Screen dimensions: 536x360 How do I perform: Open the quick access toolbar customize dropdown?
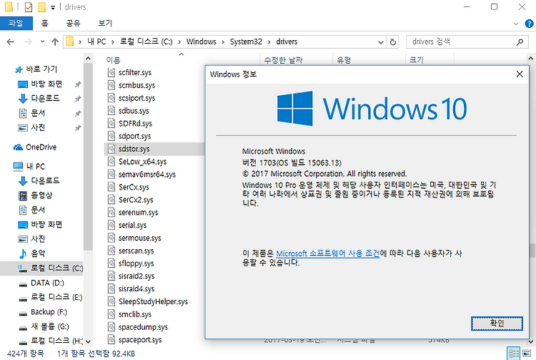coord(53,7)
